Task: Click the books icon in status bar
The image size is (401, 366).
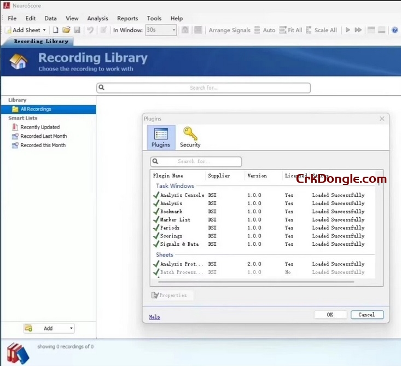Action: 18,353
